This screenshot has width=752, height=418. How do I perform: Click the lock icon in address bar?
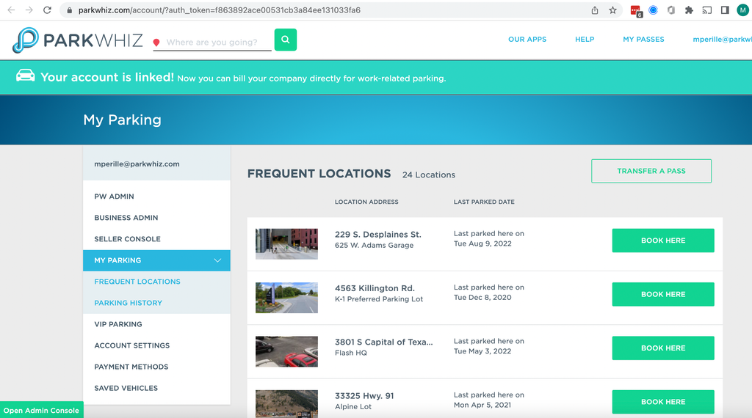coord(70,10)
